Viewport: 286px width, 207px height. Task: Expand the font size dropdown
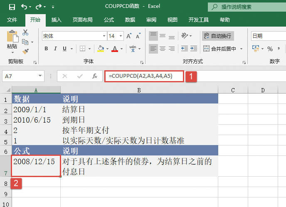click(x=121, y=36)
